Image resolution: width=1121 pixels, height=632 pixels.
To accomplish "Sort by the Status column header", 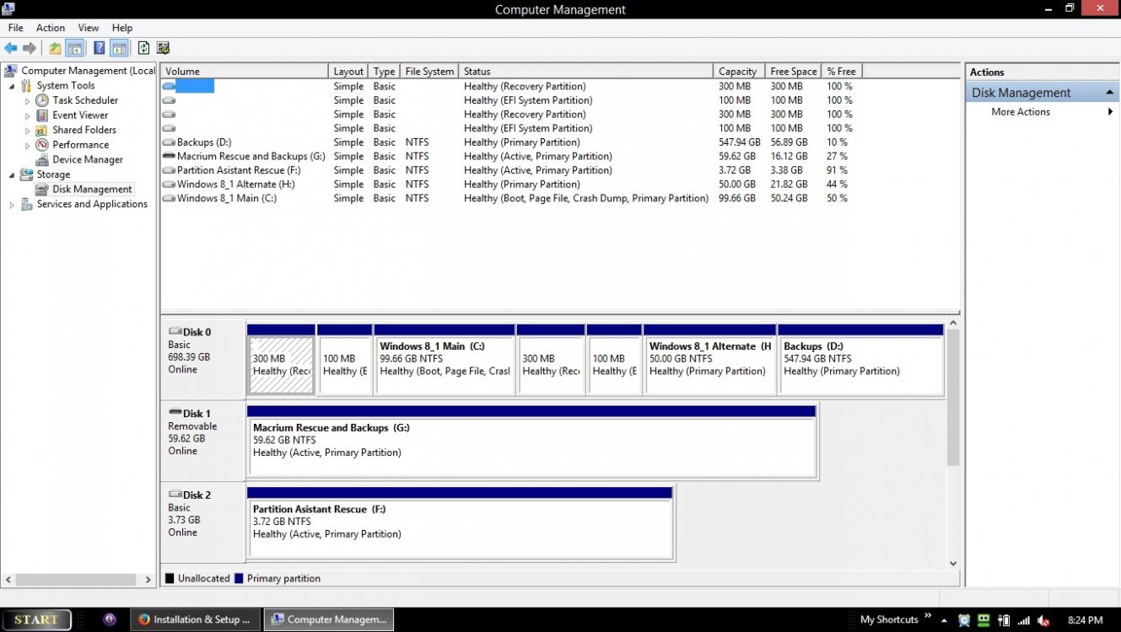I will (x=586, y=72).
